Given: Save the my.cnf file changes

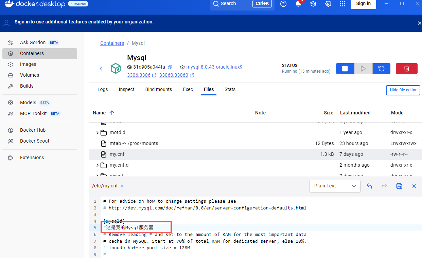Looking at the screenshot, I should (399, 186).
